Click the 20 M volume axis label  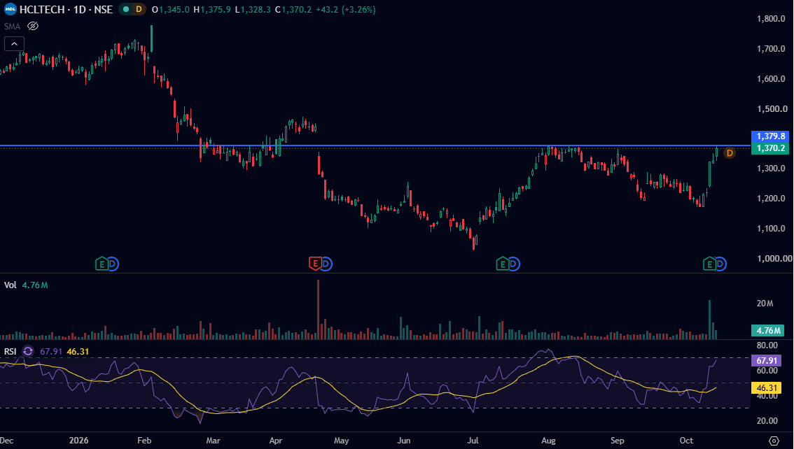[x=765, y=304]
